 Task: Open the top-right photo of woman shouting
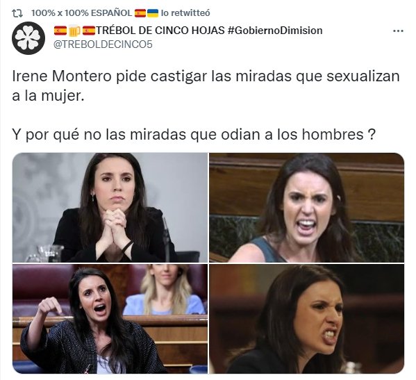[307, 208]
